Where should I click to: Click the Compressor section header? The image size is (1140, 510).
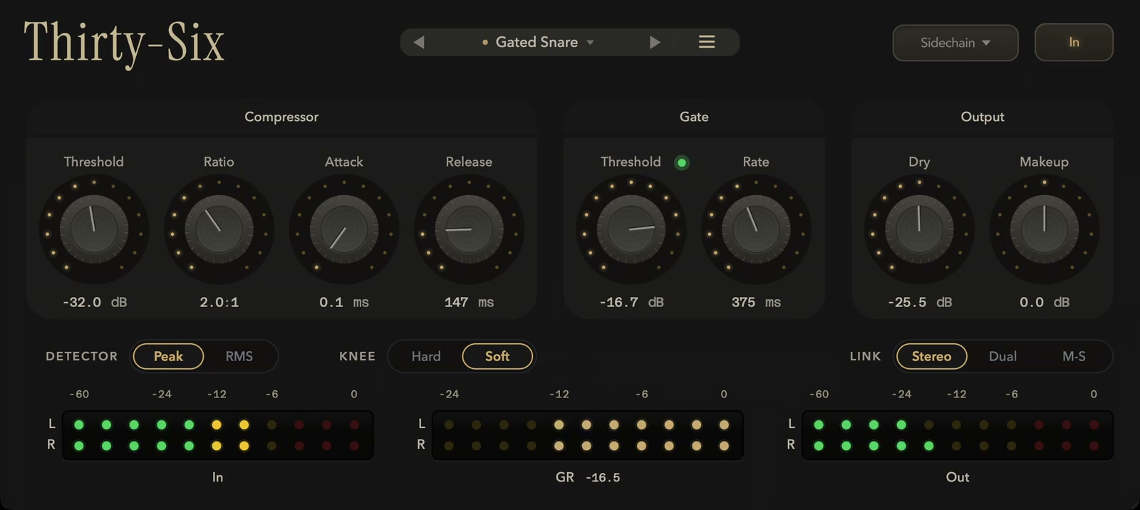click(x=281, y=117)
